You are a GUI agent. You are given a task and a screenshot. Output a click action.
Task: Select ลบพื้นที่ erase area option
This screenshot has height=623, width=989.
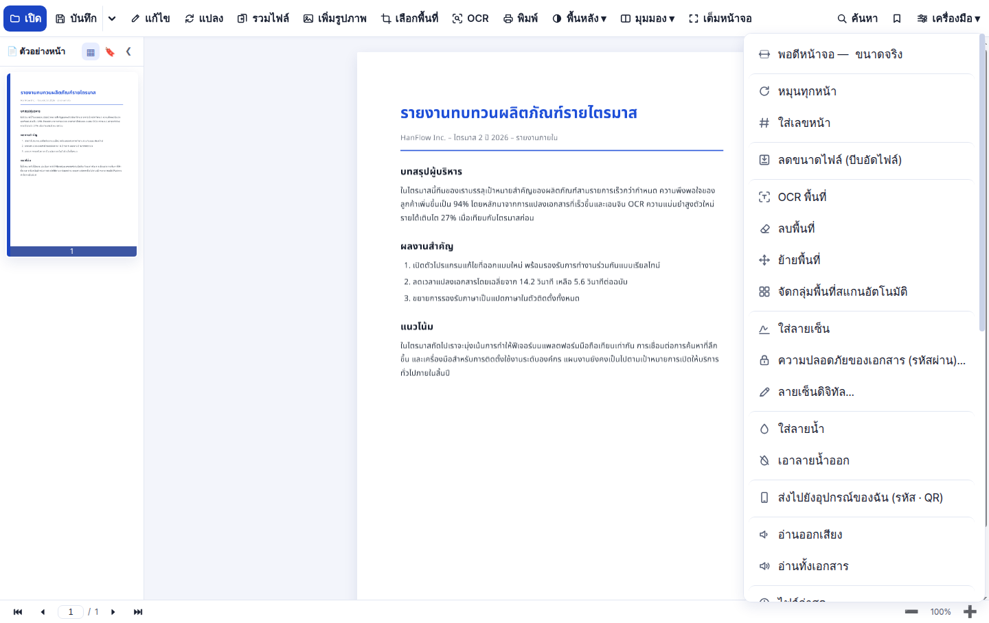[x=861, y=228]
